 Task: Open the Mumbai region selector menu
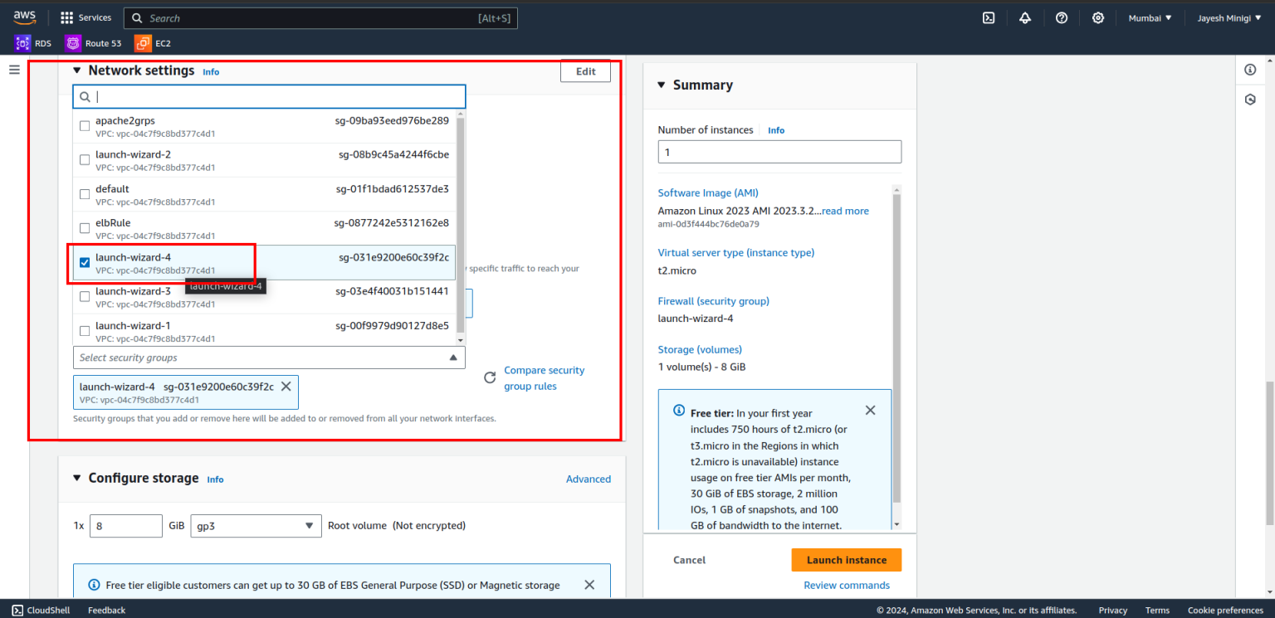click(x=1150, y=17)
